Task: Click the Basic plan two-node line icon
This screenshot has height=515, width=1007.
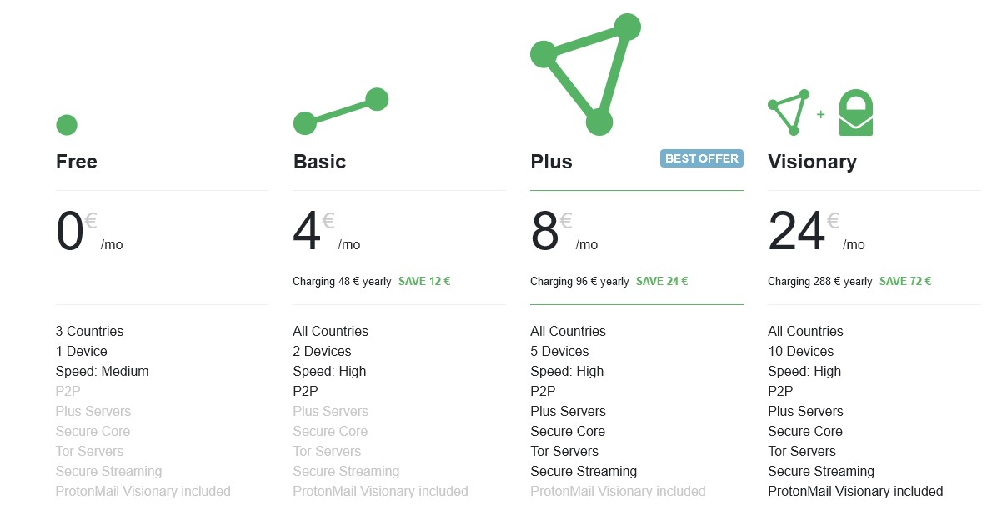Action: [341, 111]
